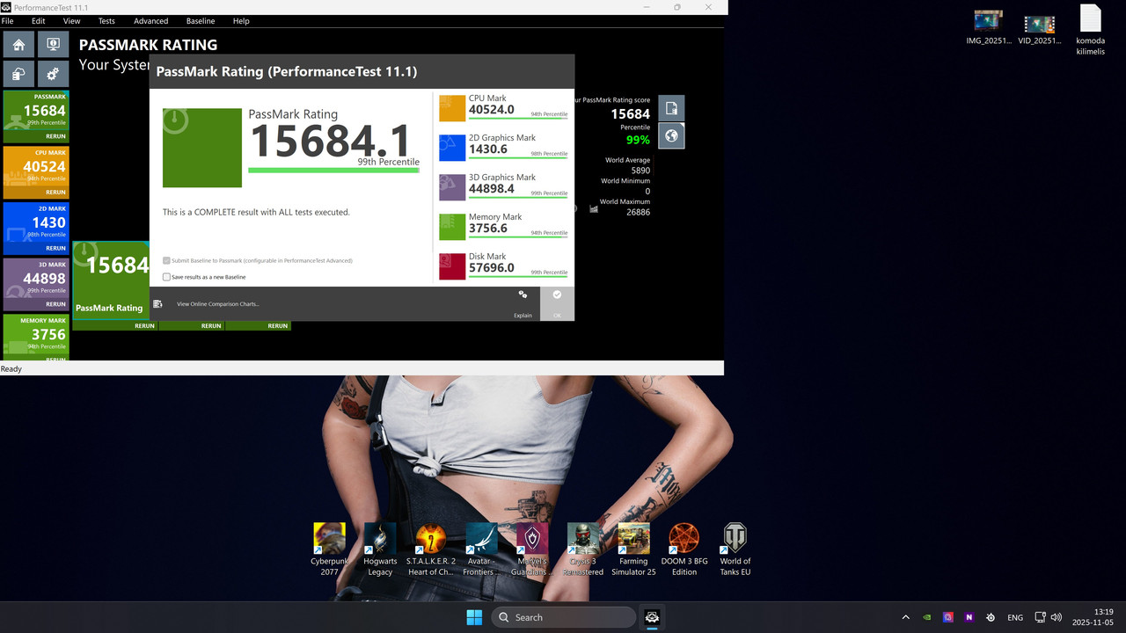This screenshot has height=633, width=1126.
Task: Click the 3D Graphics Mark purple icon
Action: [452, 187]
